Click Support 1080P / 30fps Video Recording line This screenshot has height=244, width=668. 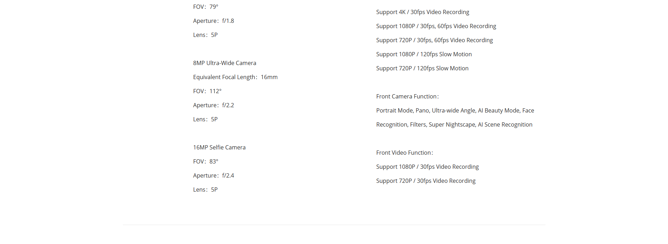[x=427, y=167]
